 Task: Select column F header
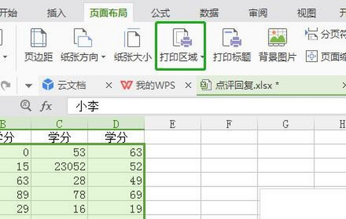tap(229, 124)
